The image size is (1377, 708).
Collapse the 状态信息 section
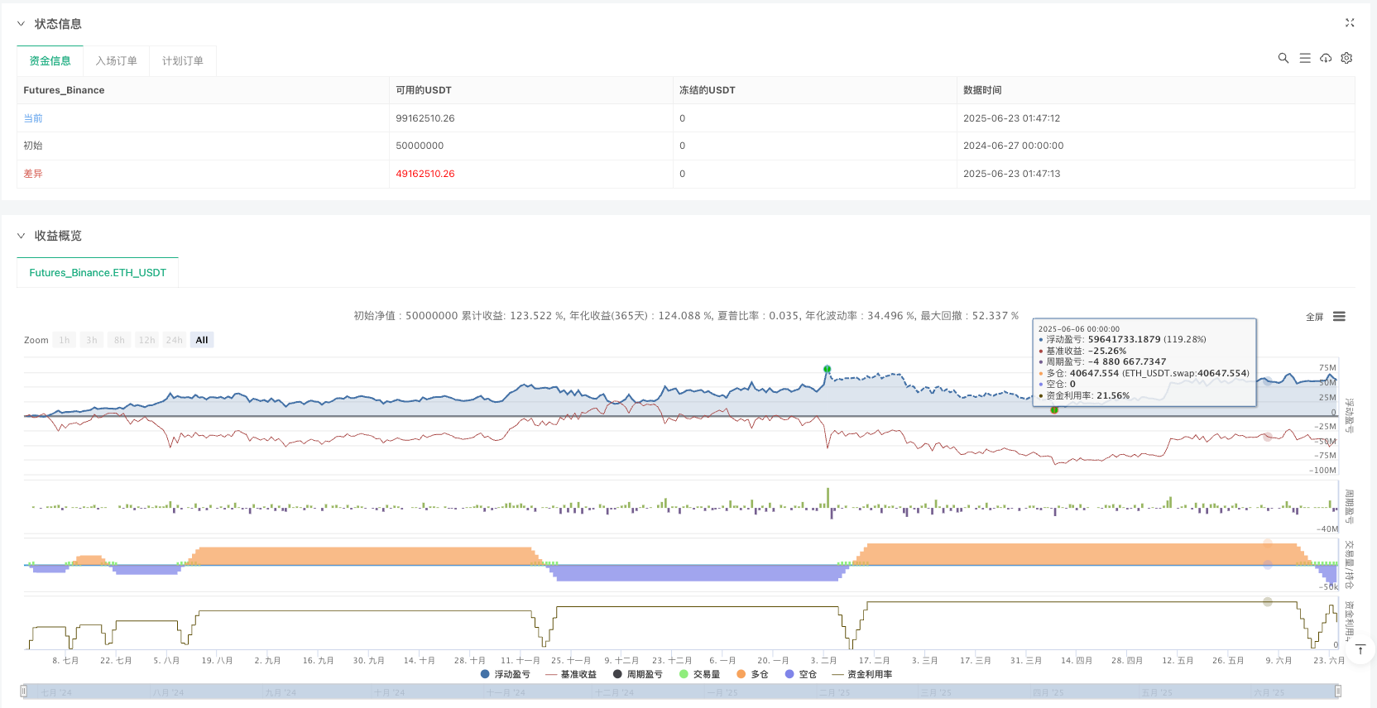(x=22, y=24)
